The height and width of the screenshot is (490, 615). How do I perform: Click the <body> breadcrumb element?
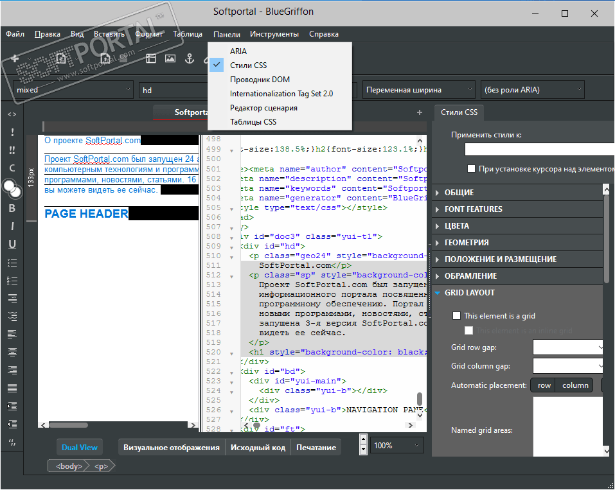69,466
